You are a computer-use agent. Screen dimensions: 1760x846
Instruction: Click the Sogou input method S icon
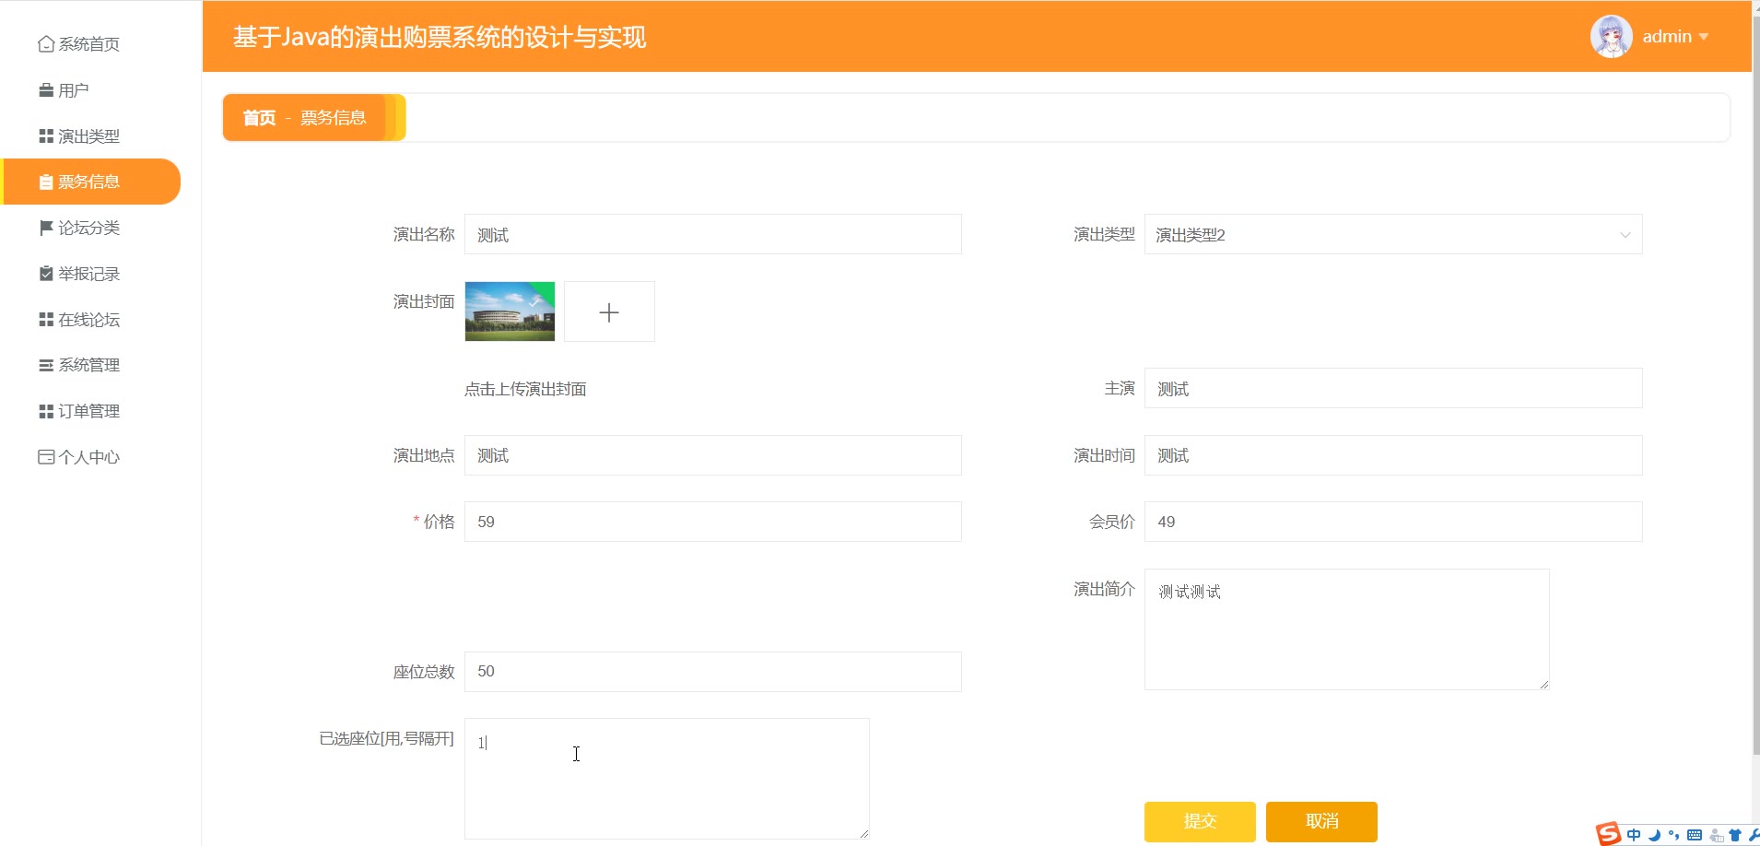point(1608,833)
